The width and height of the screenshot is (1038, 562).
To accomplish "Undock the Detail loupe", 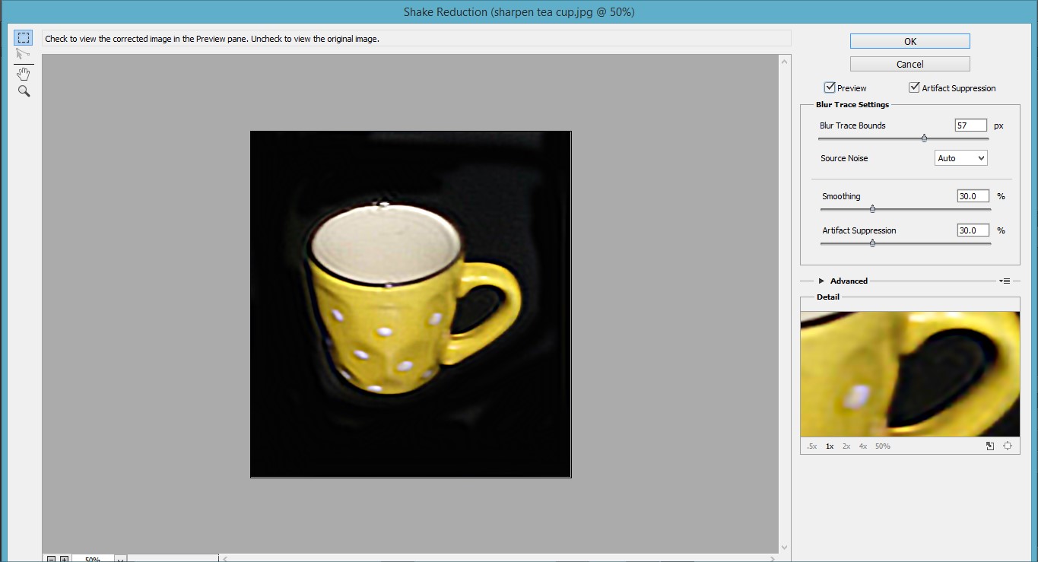I will 990,446.
